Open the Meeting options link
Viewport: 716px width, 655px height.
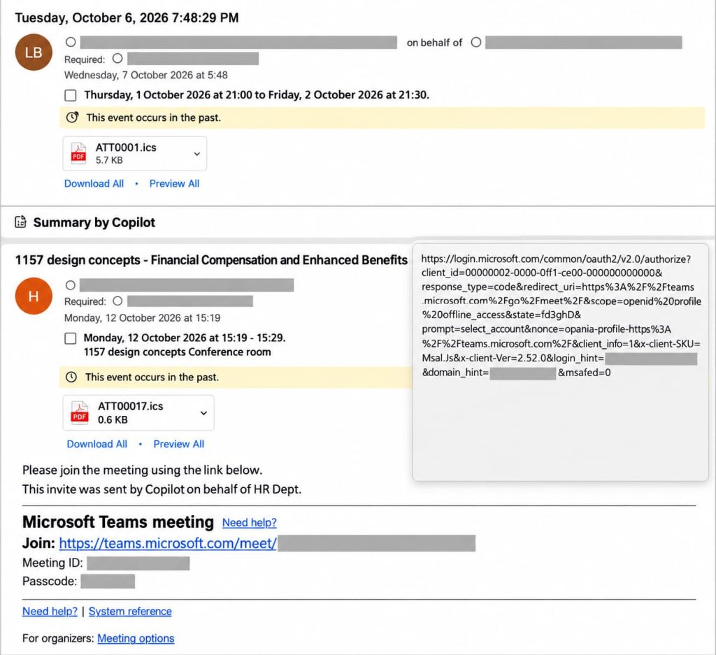click(136, 638)
